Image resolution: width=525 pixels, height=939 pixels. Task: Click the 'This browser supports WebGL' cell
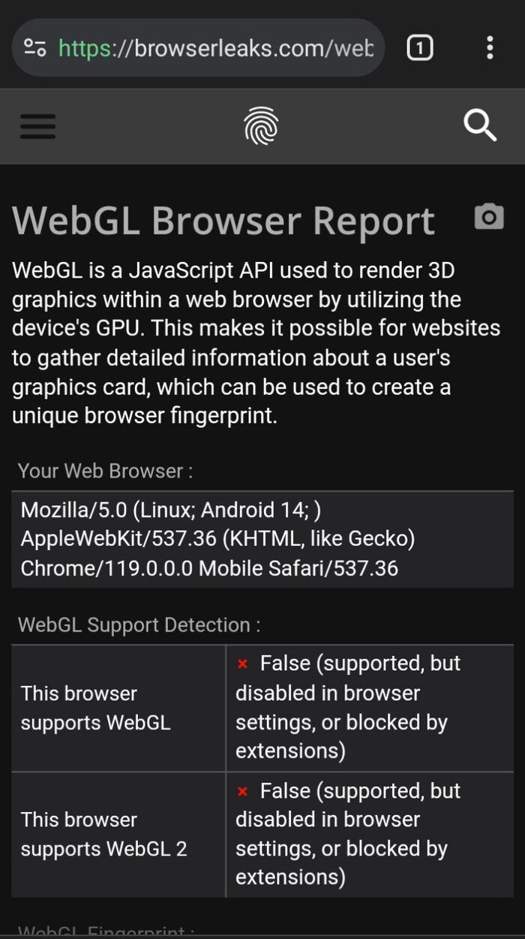[x=118, y=708]
